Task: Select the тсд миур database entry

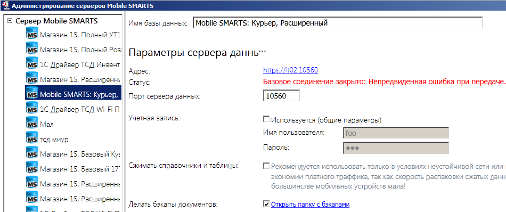Action: pos(47,139)
